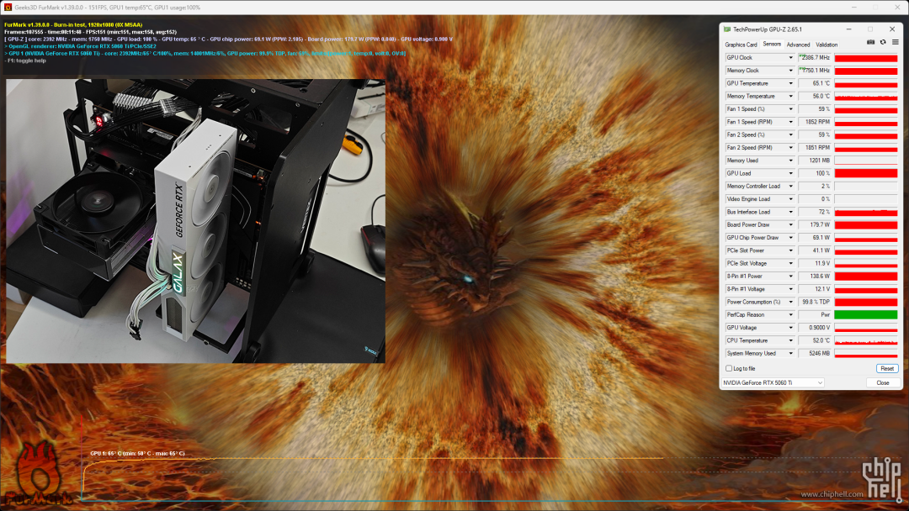Click the Board Power Draw 179.7 W value
This screenshot has height=511, width=909.
815,224
